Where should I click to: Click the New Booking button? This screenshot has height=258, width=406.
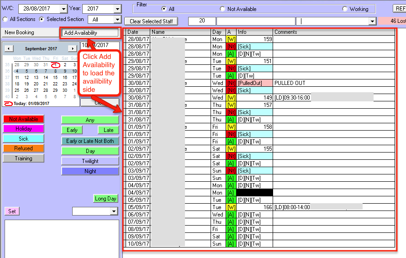click(19, 32)
